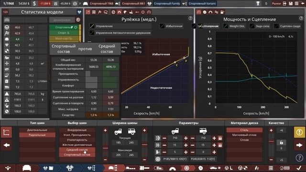Select the Спорт. Б. demographic entry

pyautogui.click(x=64, y=33)
